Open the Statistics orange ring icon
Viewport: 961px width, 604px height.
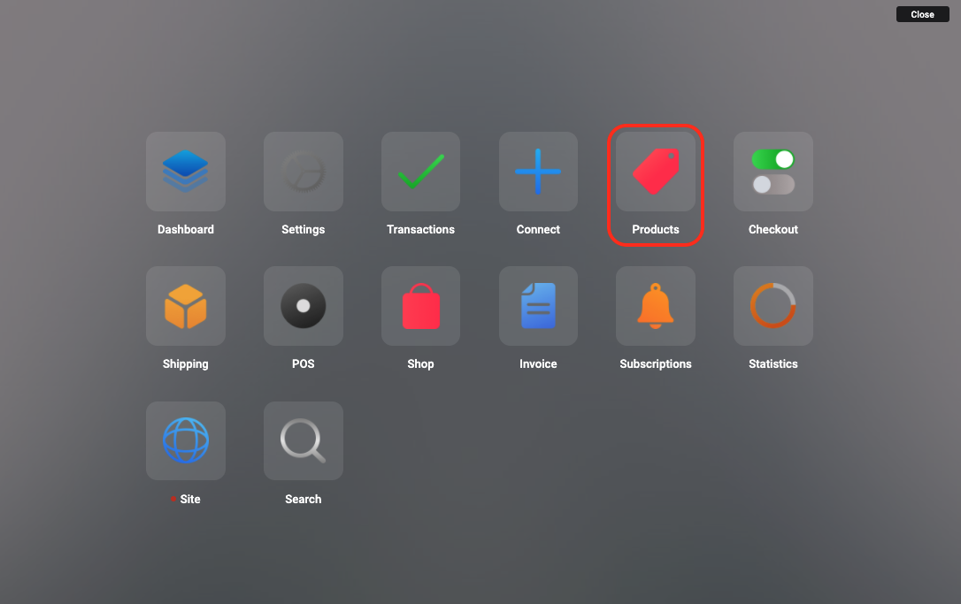(x=773, y=306)
